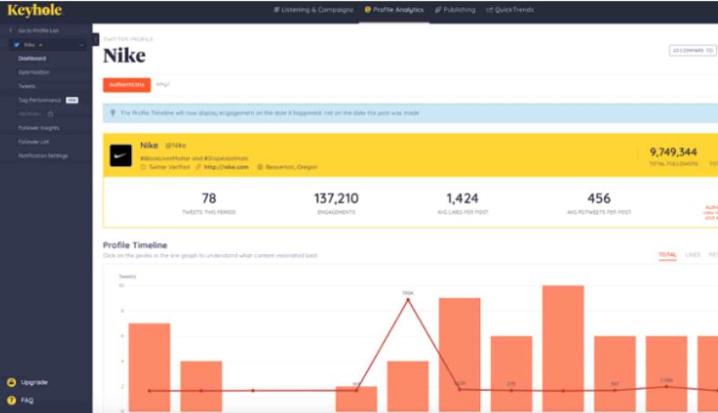Image resolution: width=718 pixels, height=413 pixels.
Task: Click the back chevron beside Go to Profile List
Action: tap(11, 31)
